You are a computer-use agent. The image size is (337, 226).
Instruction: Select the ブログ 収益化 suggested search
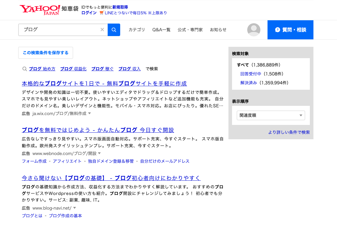73,69
